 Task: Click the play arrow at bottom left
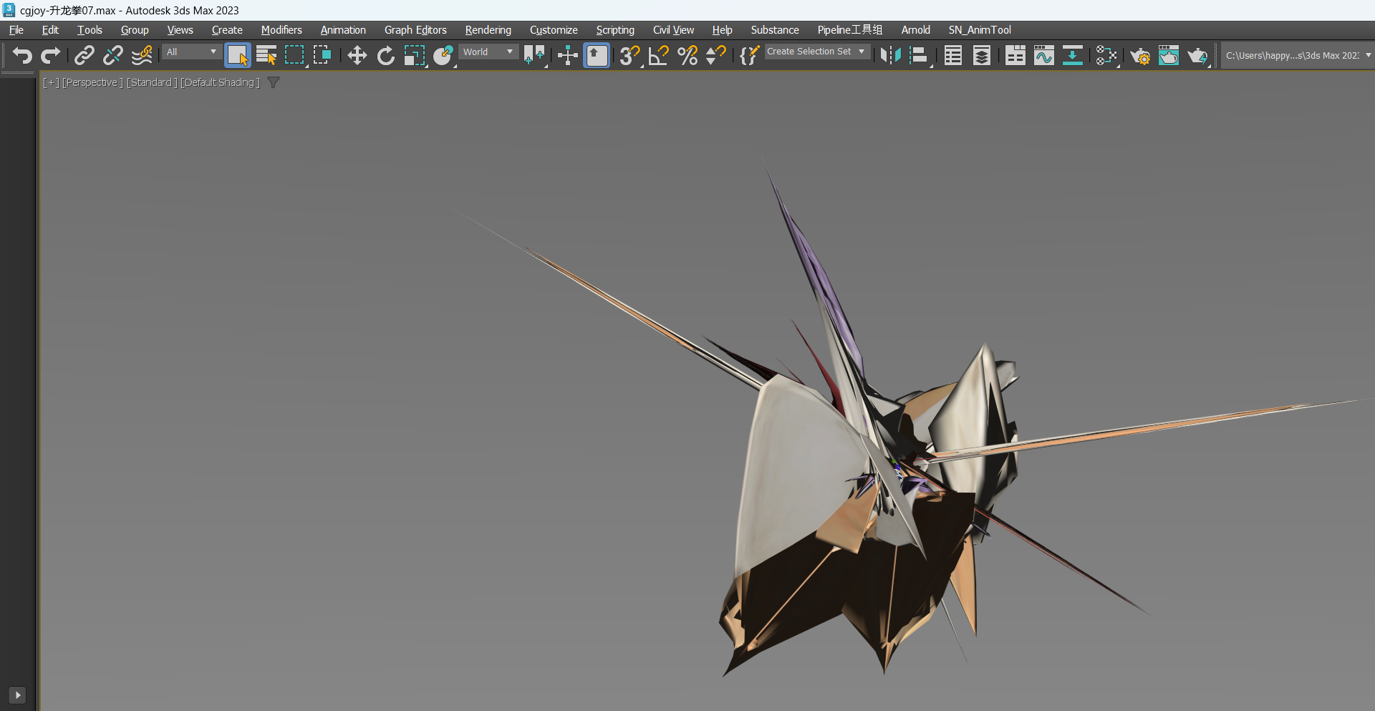17,695
